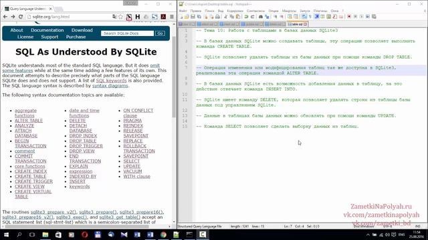Click the Save recorded macro icon
Image resolution: width=428 pixels, height=240 pixels.
374,17
